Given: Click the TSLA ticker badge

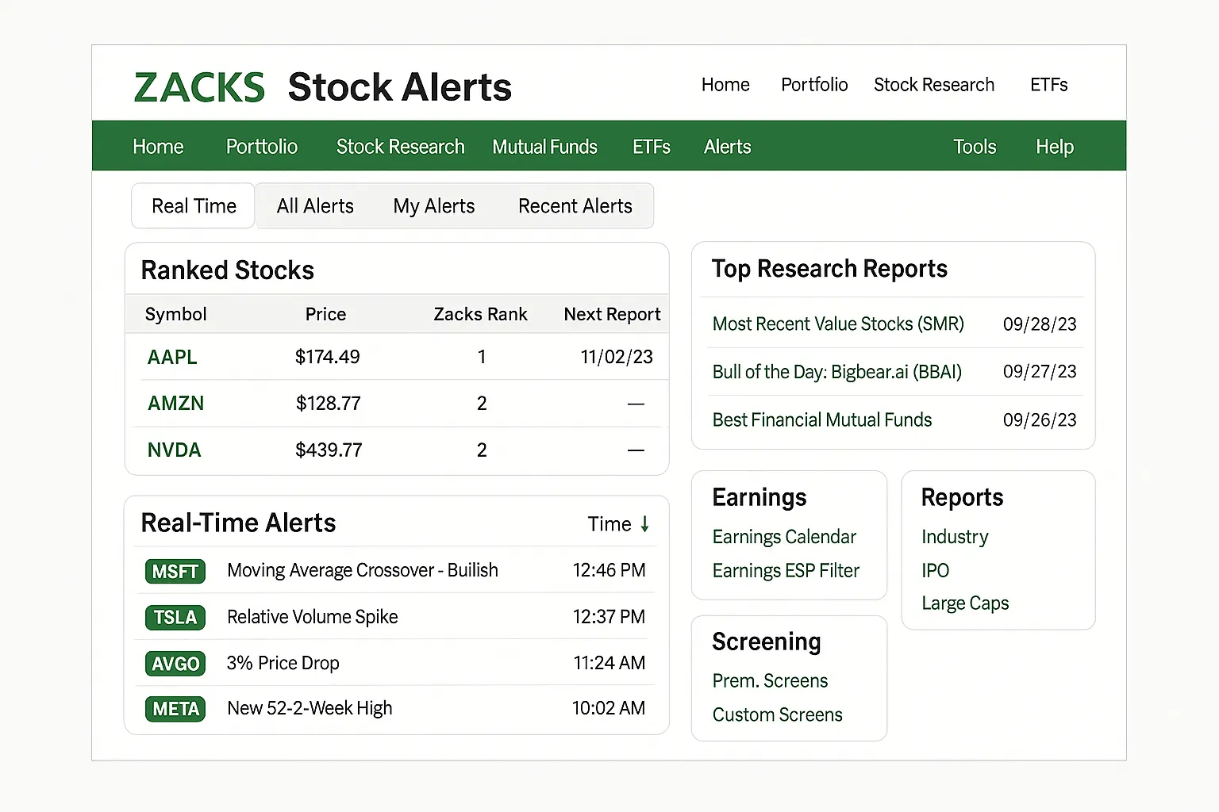Looking at the screenshot, I should click(175, 617).
